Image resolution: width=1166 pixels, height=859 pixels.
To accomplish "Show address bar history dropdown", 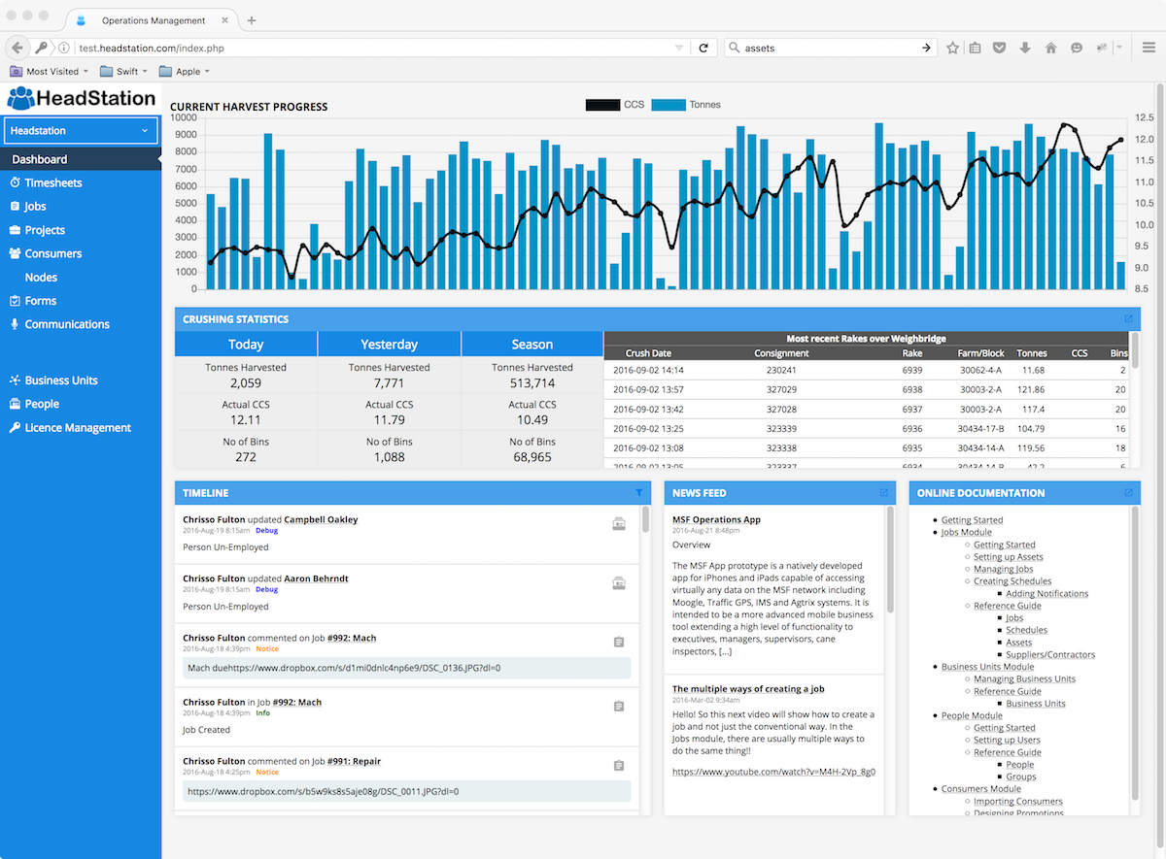I will (x=679, y=48).
